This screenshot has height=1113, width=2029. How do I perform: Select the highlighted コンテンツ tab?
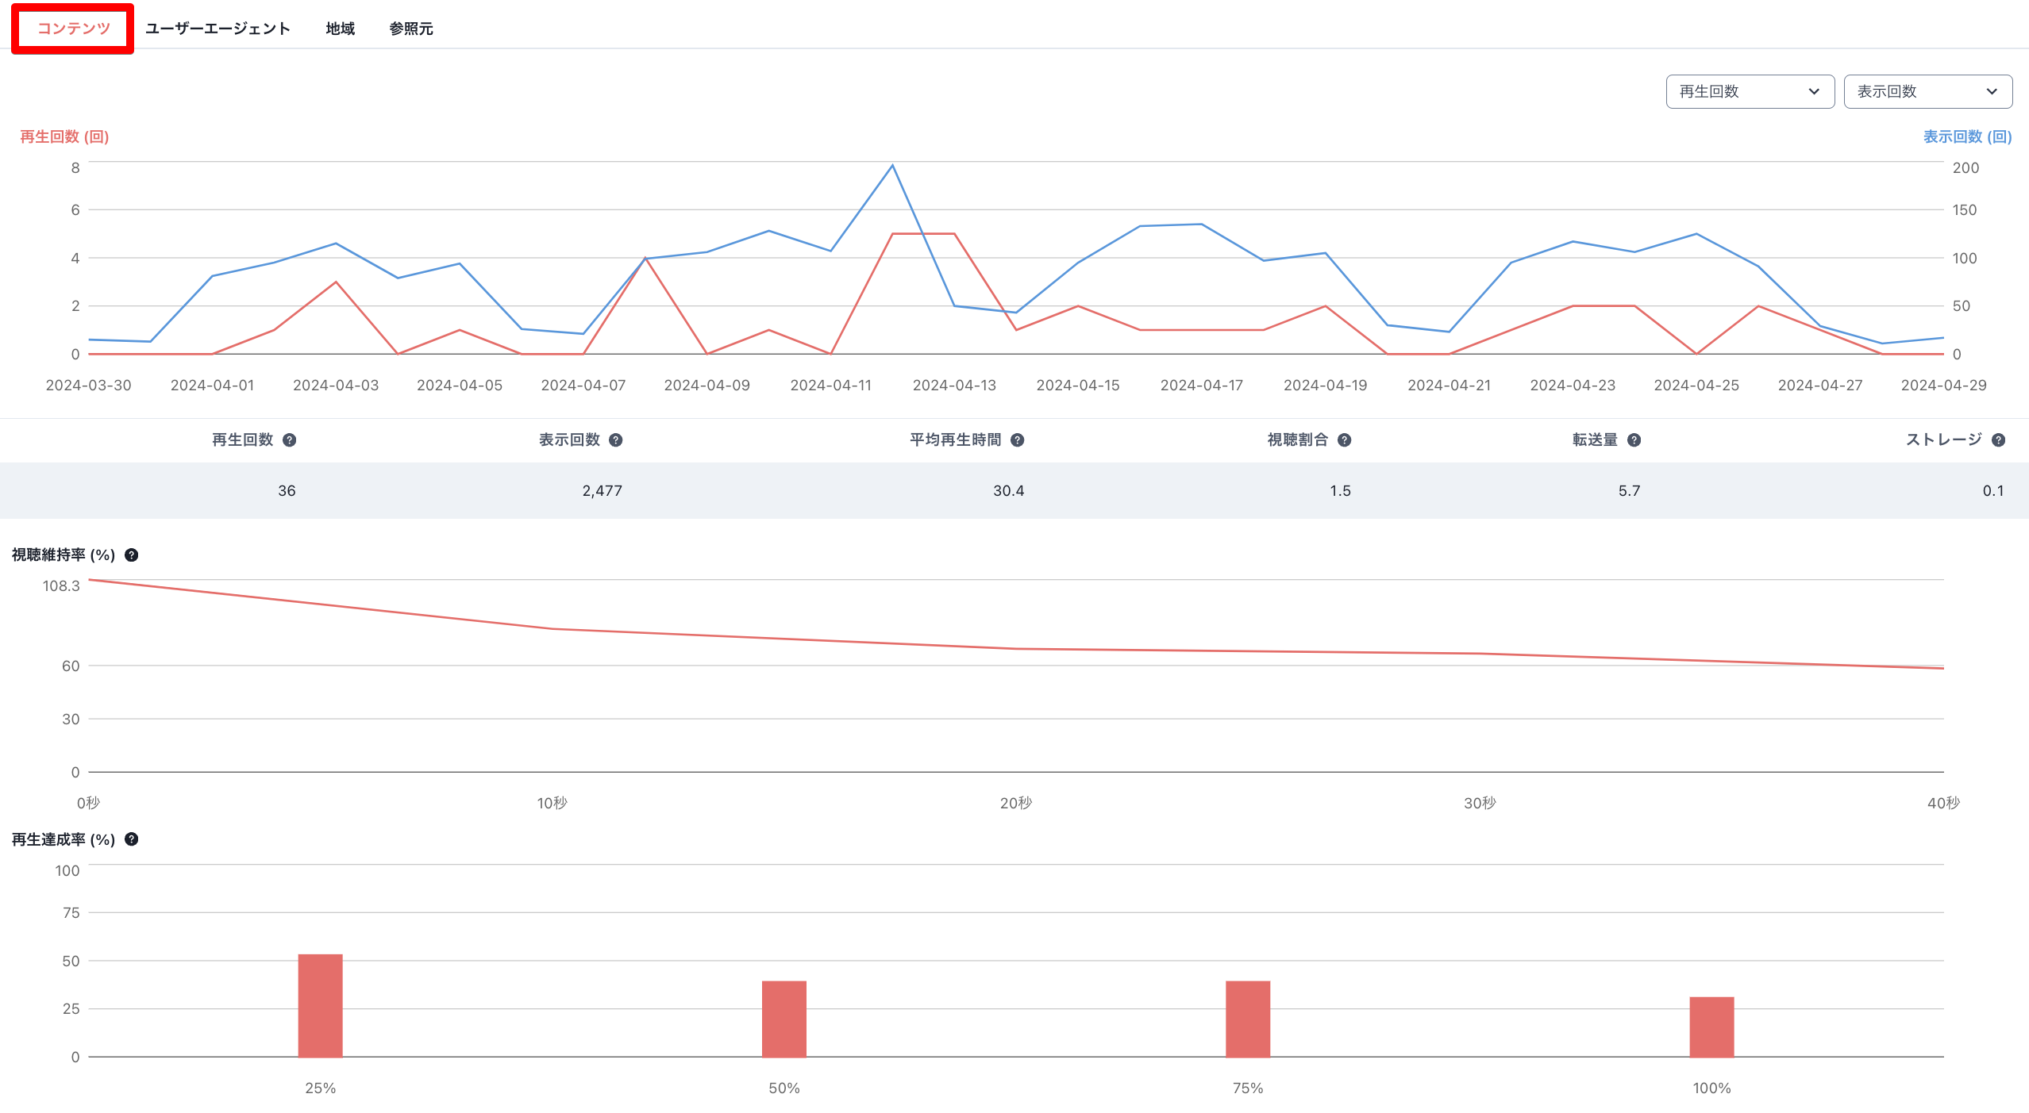73,28
